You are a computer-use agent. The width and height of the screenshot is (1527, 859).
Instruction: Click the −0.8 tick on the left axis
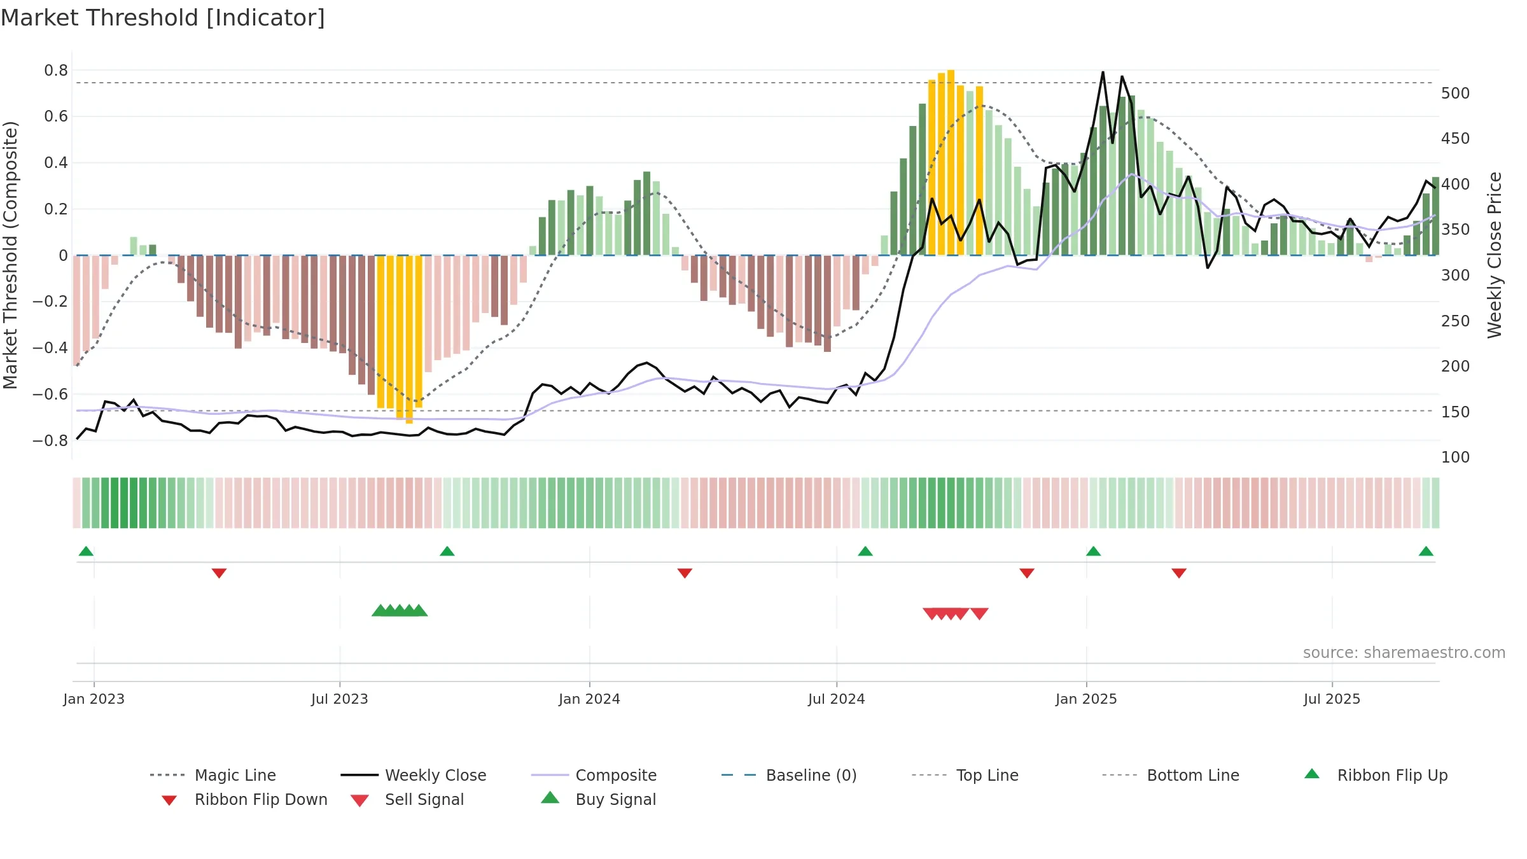click(x=50, y=441)
